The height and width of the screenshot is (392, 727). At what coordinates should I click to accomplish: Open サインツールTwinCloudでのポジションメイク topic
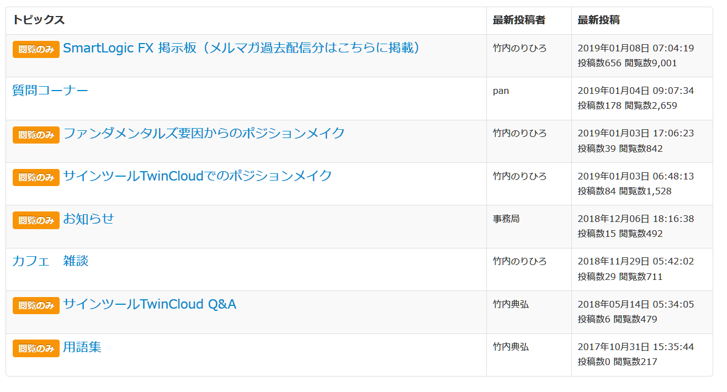point(198,176)
